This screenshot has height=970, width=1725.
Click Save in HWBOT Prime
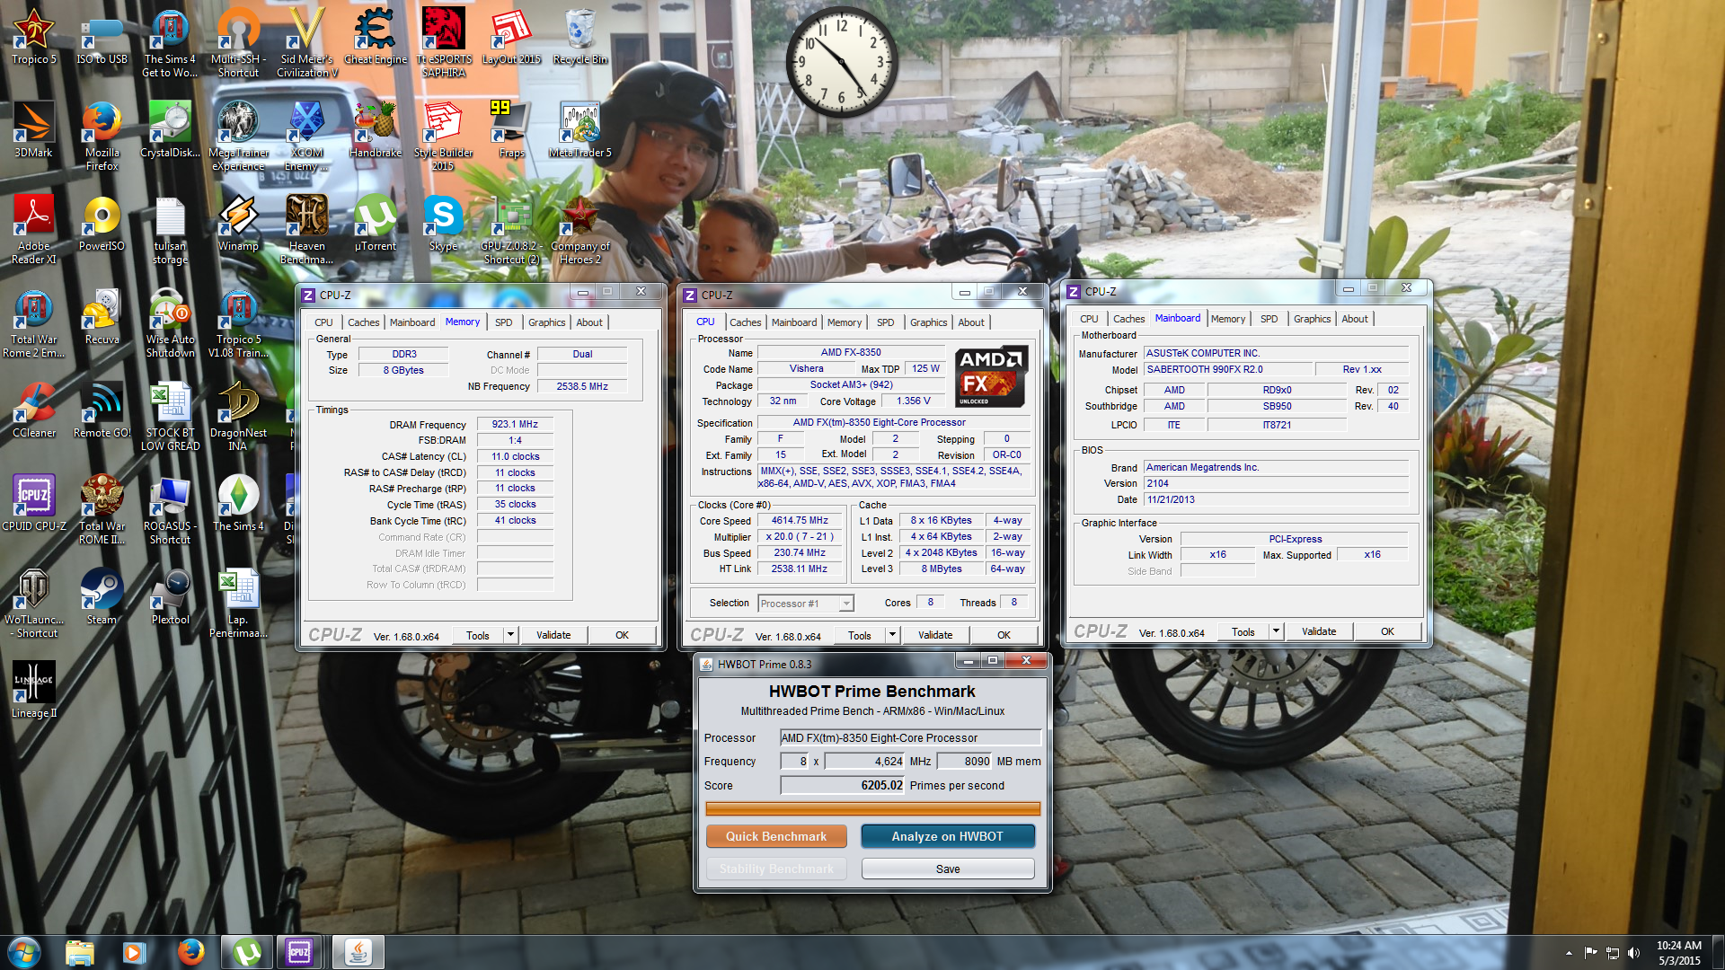[x=947, y=869]
